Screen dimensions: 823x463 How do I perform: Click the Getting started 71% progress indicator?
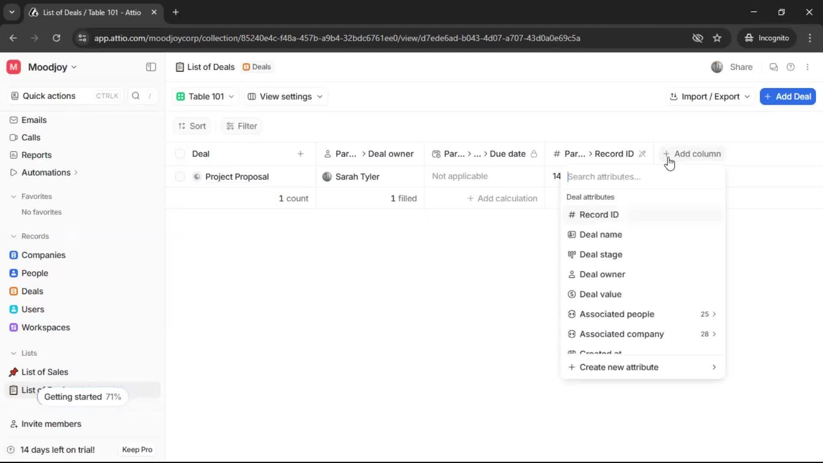click(83, 397)
